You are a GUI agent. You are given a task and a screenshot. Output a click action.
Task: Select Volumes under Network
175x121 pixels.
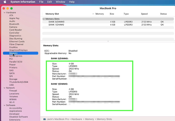pos(13,97)
